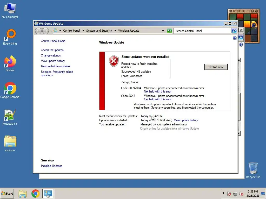Launch the Everything search shortcut
The width and height of the screenshot is (266, 199).
pyautogui.click(x=10, y=37)
